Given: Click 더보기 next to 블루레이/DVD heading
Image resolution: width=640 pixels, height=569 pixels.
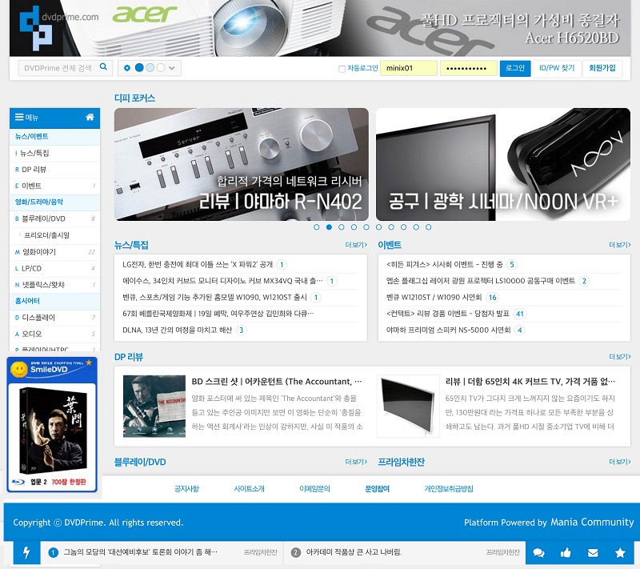Looking at the screenshot, I should coord(356,462).
